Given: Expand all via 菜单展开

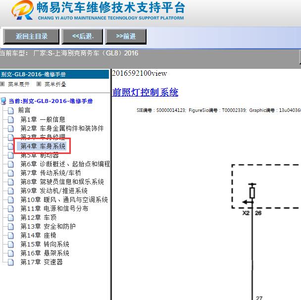Looking at the screenshot, I should (x=19, y=84).
